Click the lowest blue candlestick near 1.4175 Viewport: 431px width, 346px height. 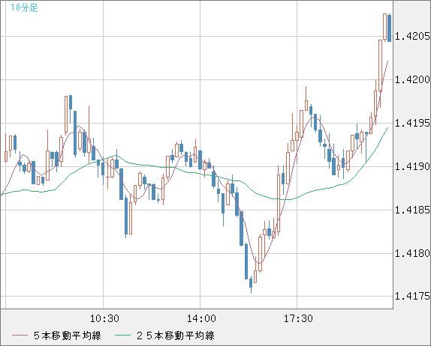click(251, 284)
